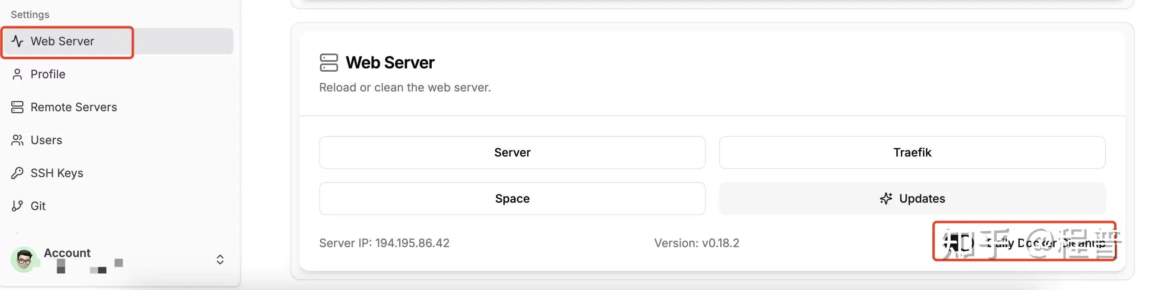
Task: Expand the Account switcher chevron
Action: [x=220, y=260]
